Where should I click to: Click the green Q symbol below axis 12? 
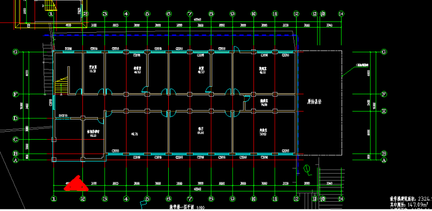click(x=307, y=170)
